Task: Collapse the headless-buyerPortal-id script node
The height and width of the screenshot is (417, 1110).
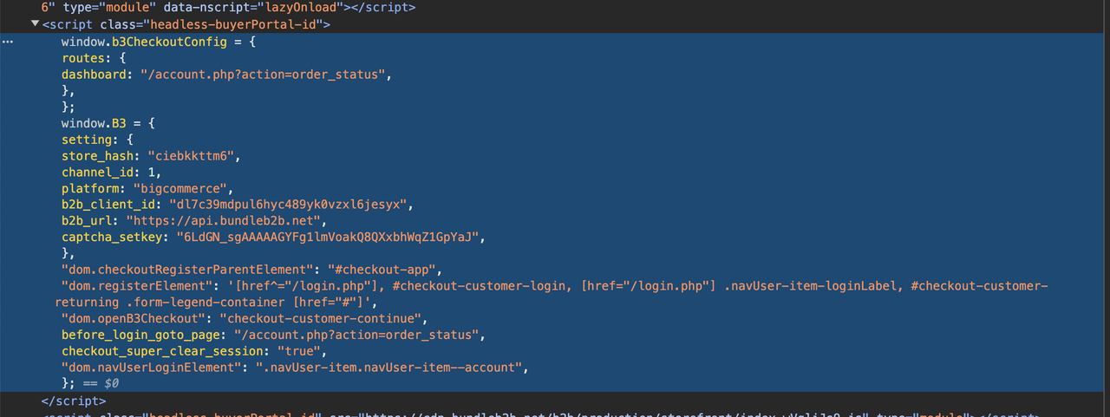Action: tap(35, 24)
